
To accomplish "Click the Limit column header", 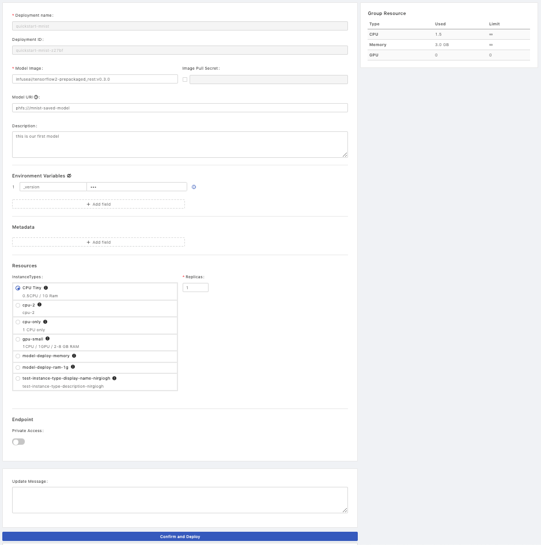I will (494, 24).
